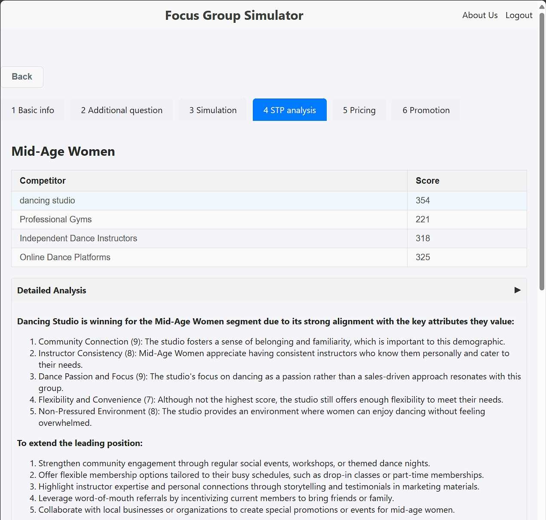Click the Logout link

click(x=519, y=15)
